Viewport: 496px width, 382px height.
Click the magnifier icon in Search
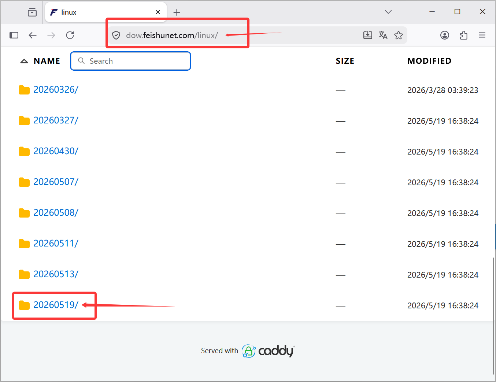point(81,61)
